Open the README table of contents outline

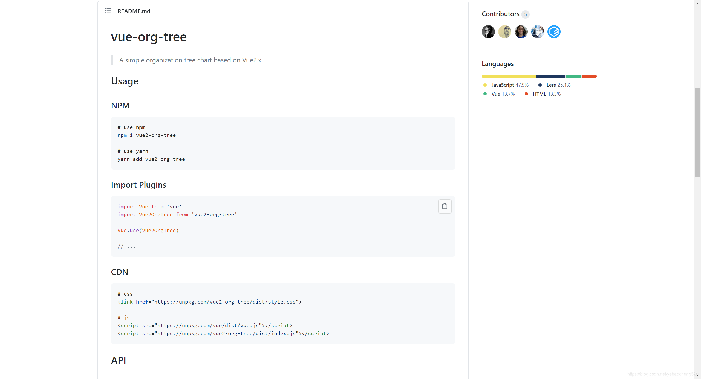tap(108, 11)
